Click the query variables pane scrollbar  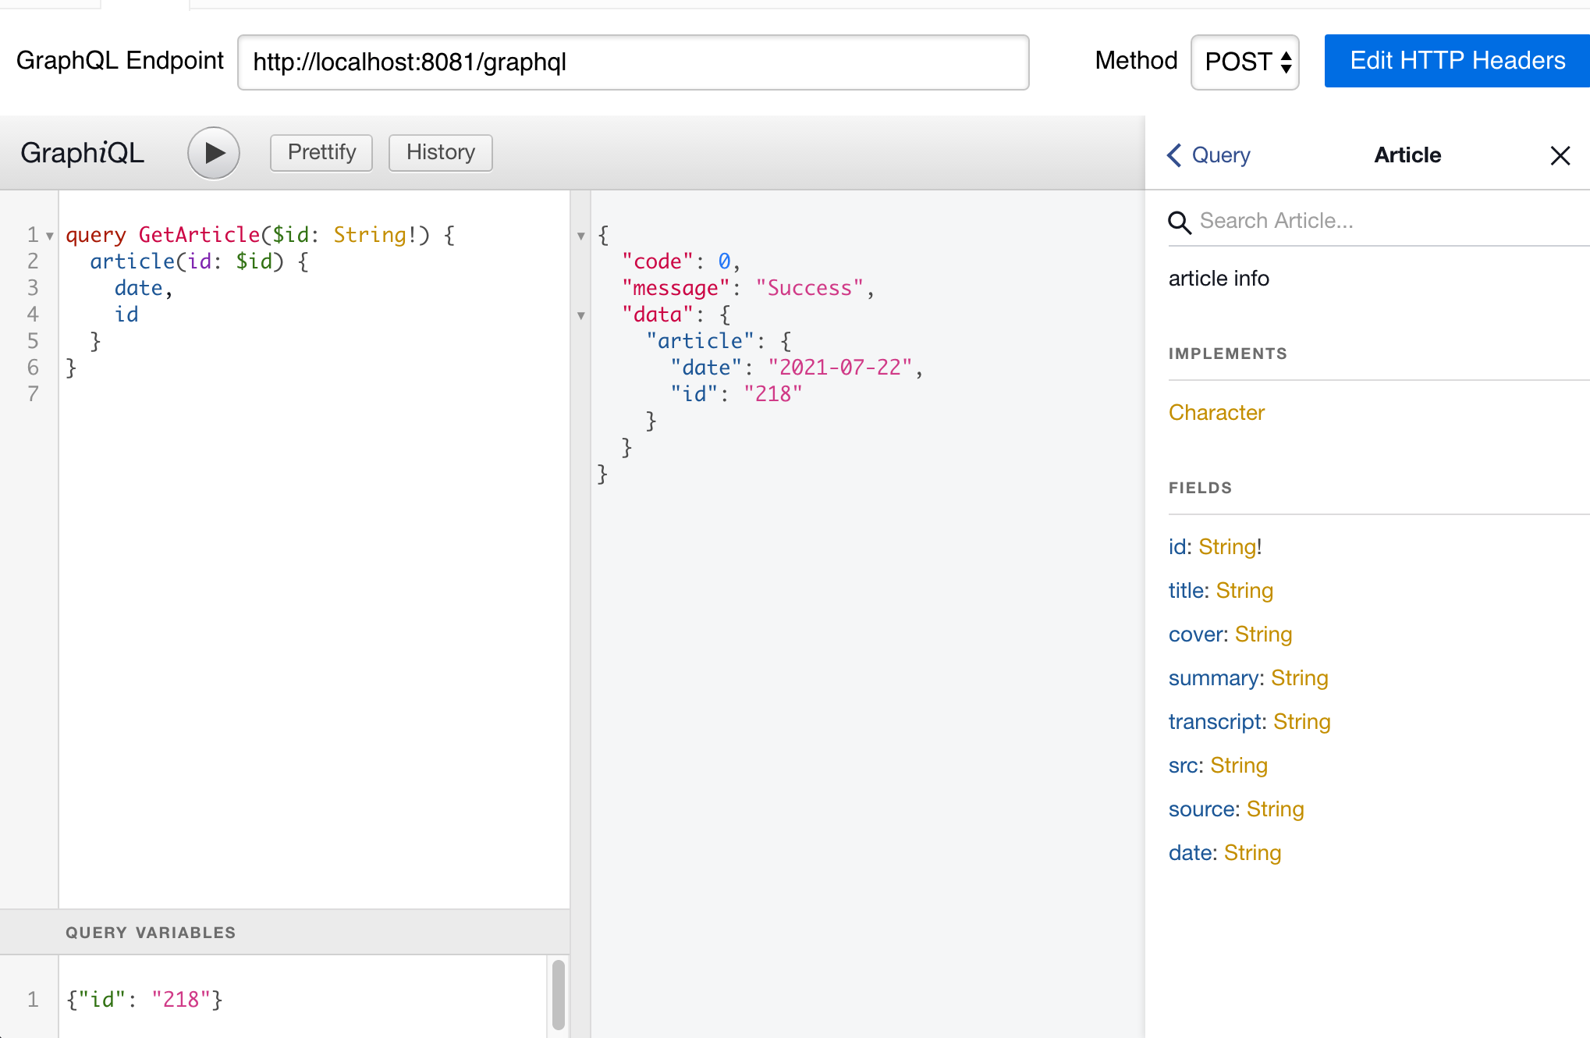558,995
